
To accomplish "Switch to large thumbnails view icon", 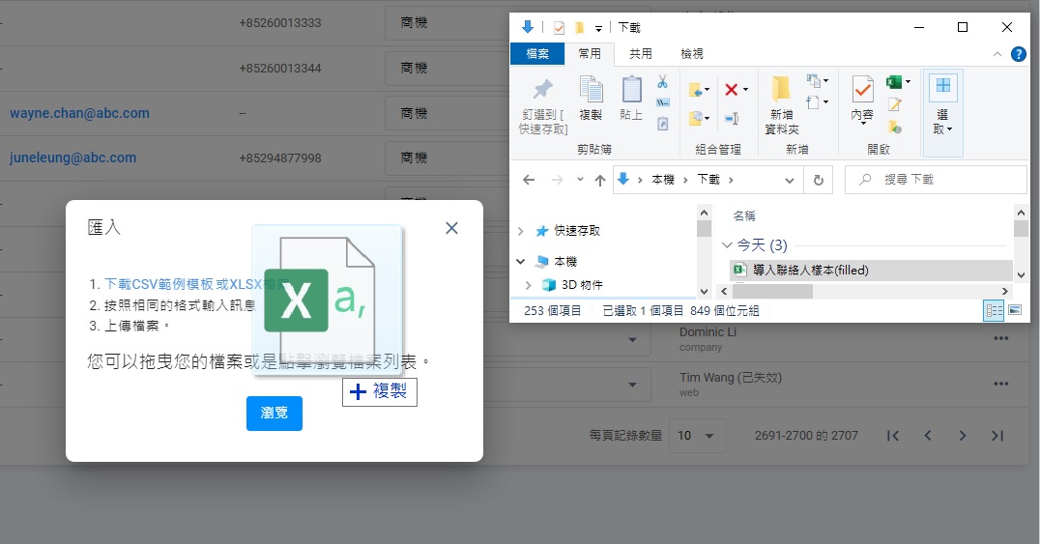I will click(1014, 310).
